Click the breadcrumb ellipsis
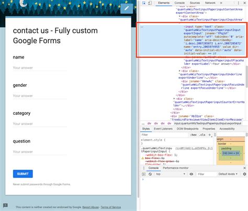The image size is (248, 211). tap(143, 123)
